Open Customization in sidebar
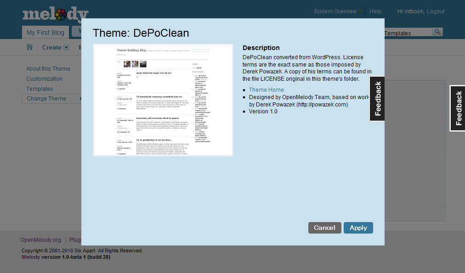465x273 pixels. point(44,79)
